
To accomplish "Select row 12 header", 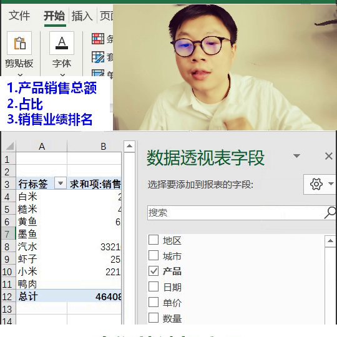I will (8, 296).
